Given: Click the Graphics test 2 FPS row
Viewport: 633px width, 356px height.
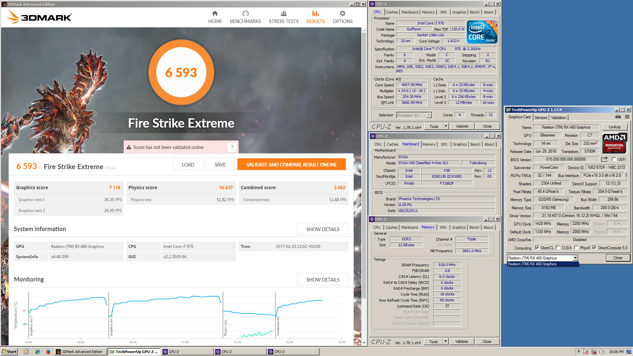Looking at the screenshot, I should 69,210.
